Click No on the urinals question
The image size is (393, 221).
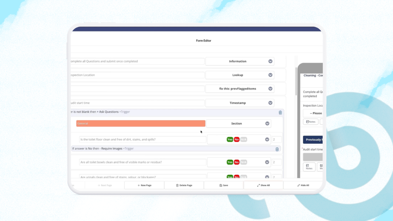[x=236, y=177]
